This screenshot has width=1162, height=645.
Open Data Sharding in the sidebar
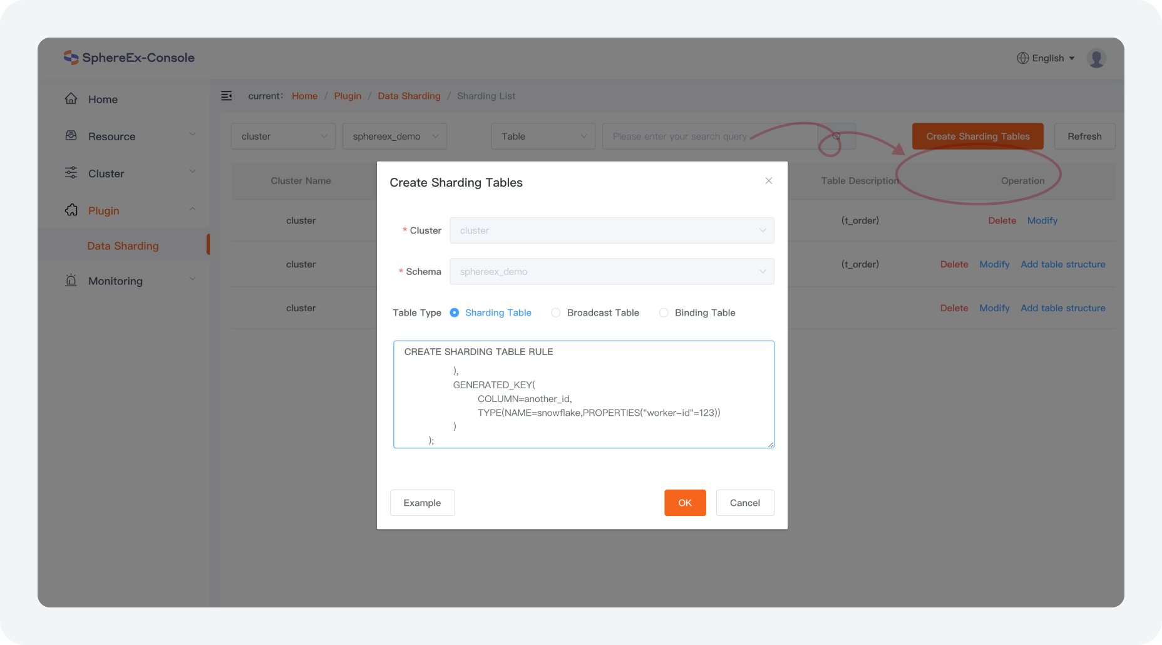[123, 246]
